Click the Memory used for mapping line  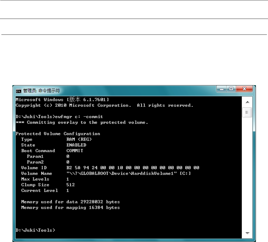(70, 208)
